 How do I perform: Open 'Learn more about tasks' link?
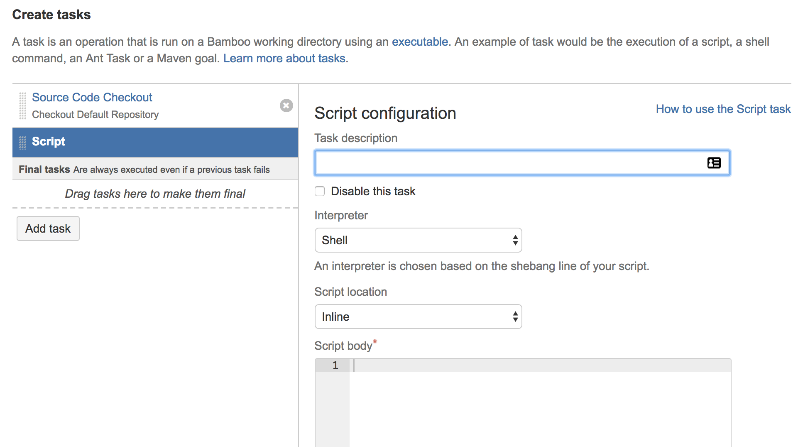284,59
